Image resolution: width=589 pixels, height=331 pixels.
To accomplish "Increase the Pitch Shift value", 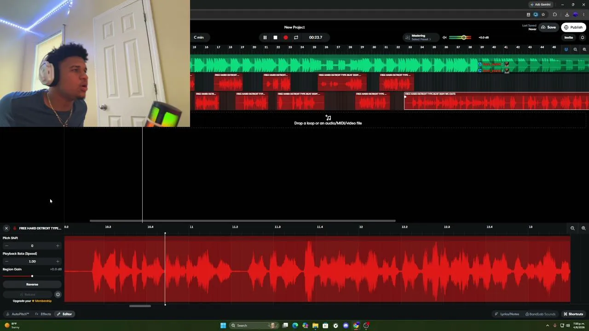I will coord(58,246).
